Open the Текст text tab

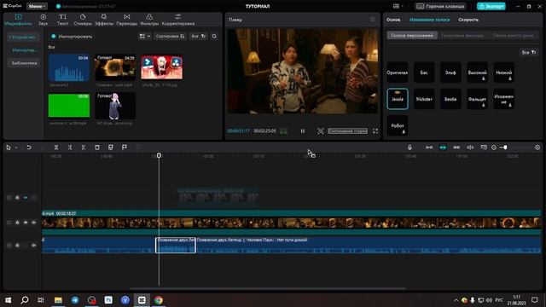[62, 20]
